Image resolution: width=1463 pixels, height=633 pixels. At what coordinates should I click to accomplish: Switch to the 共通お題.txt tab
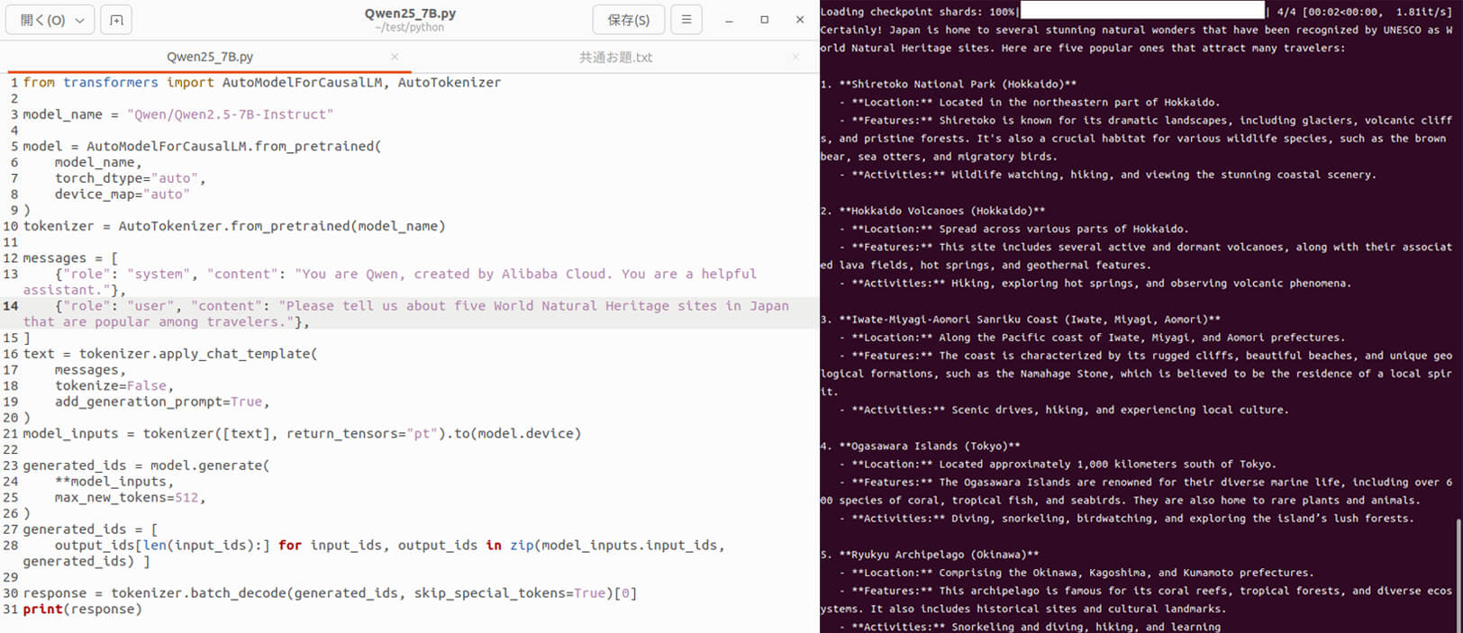(615, 57)
